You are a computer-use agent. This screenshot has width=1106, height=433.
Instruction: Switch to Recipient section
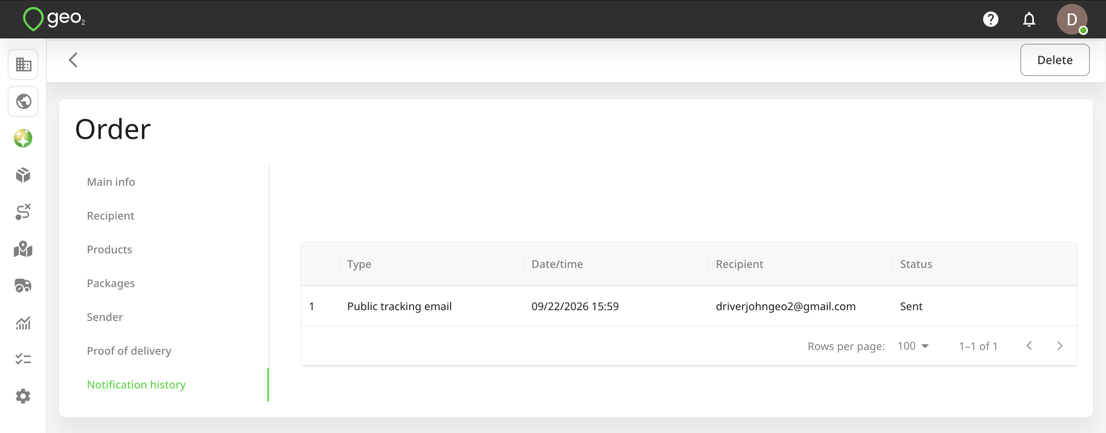point(110,216)
